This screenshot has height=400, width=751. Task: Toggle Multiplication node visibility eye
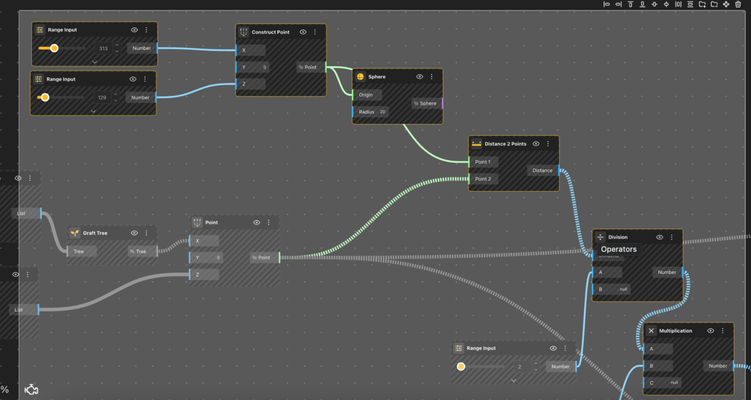coord(711,331)
